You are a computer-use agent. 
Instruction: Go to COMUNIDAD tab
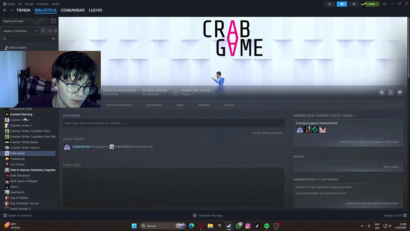point(73,10)
